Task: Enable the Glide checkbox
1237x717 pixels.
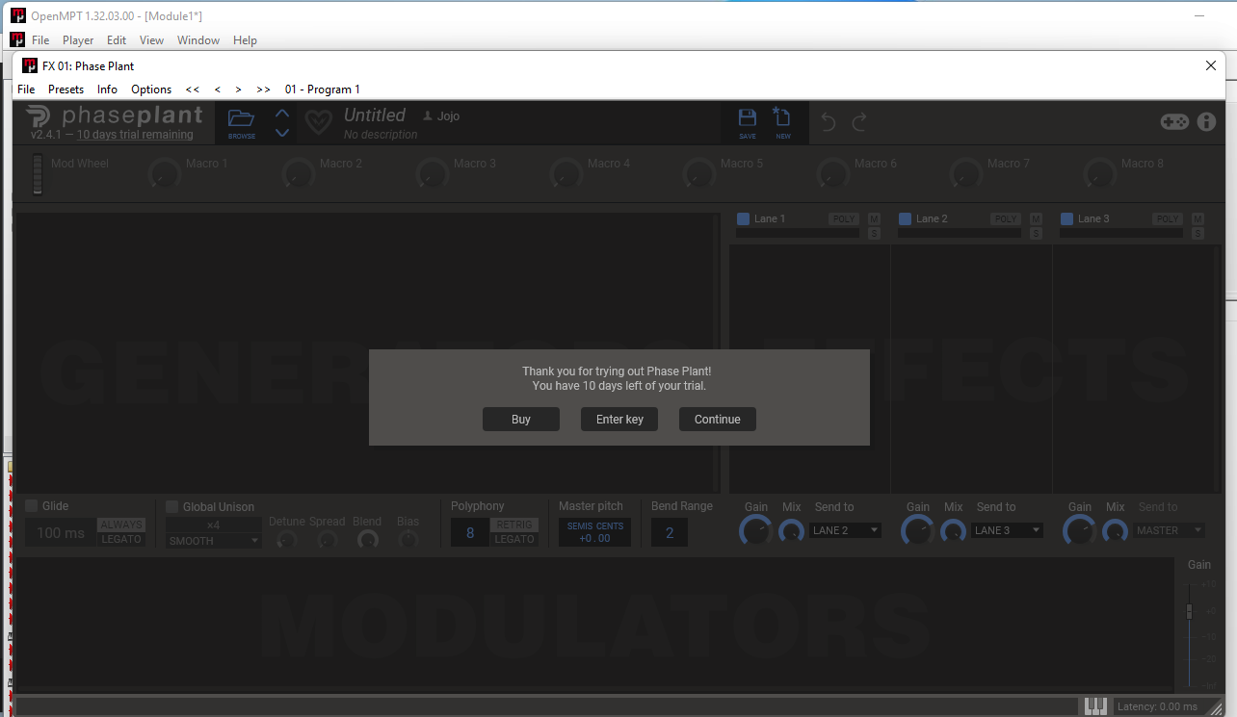Action: point(32,506)
